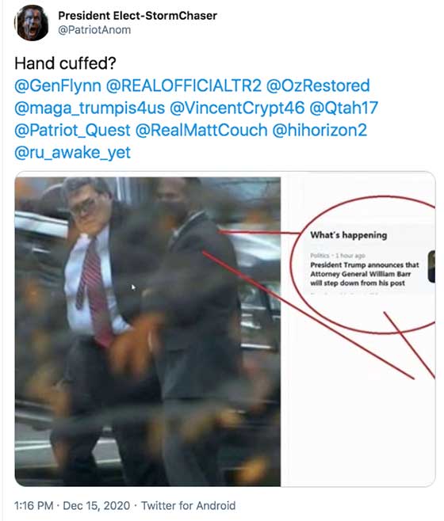This screenshot has height=521, width=444.
Task: Select the 'Hand cuffed?' tweet text
Action: (65, 63)
